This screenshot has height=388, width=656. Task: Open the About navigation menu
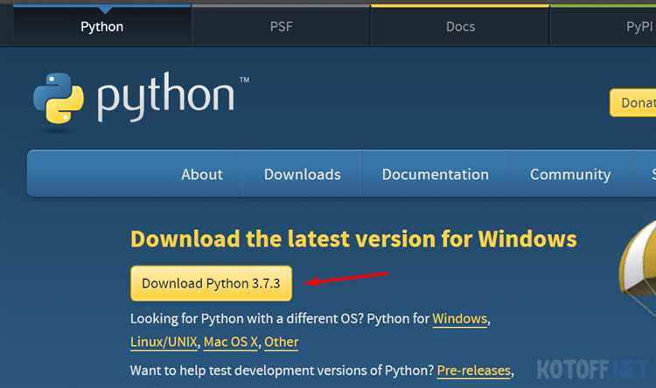pyautogui.click(x=202, y=174)
